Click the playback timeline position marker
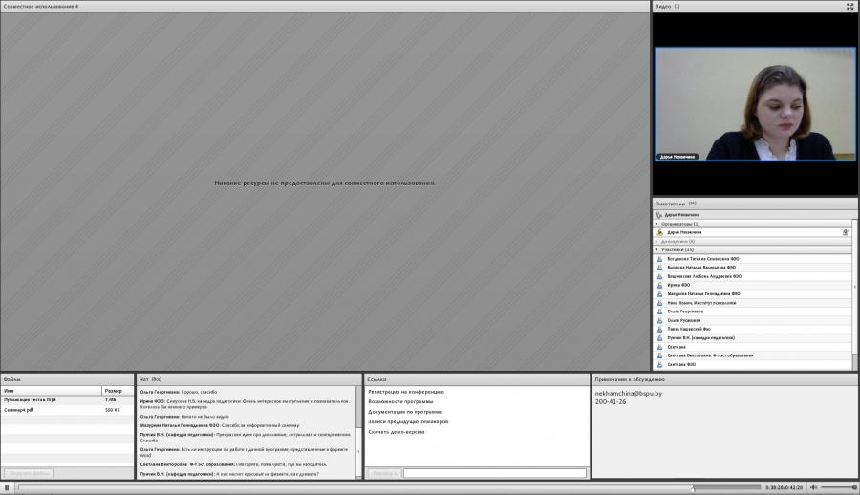Viewport: 860px width, 495px height. click(693, 488)
